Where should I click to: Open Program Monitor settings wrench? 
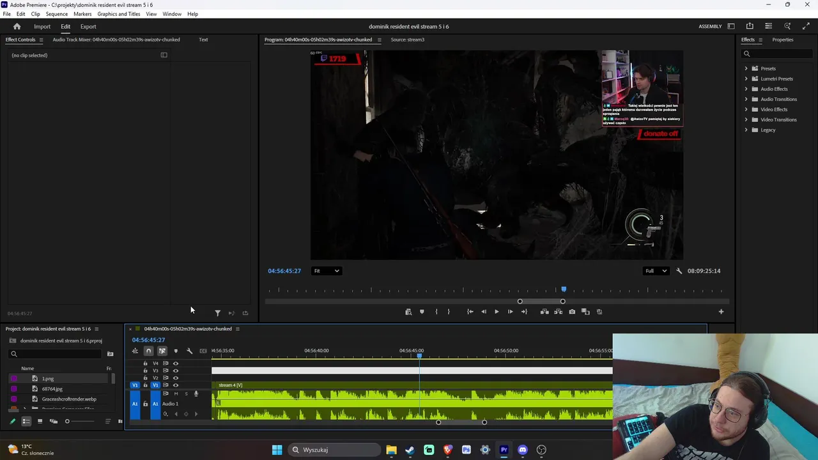679,271
